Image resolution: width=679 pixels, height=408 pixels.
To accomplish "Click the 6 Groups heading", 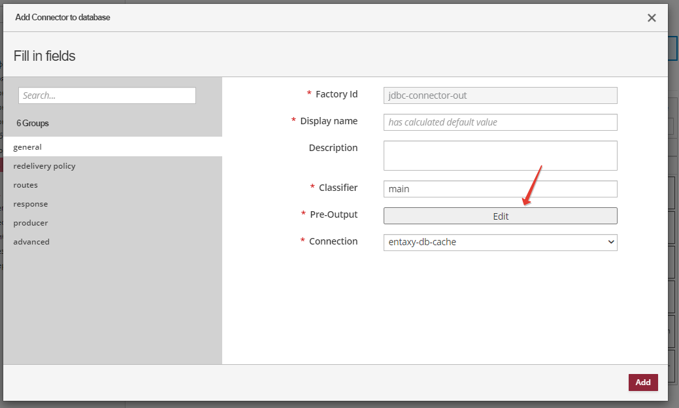I will [x=33, y=123].
